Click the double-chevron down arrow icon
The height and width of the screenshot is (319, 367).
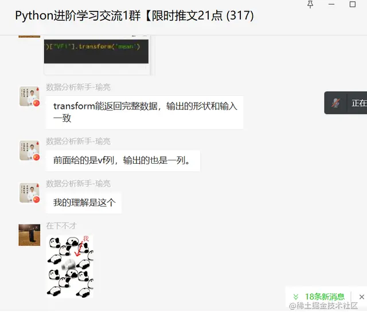(x=296, y=297)
